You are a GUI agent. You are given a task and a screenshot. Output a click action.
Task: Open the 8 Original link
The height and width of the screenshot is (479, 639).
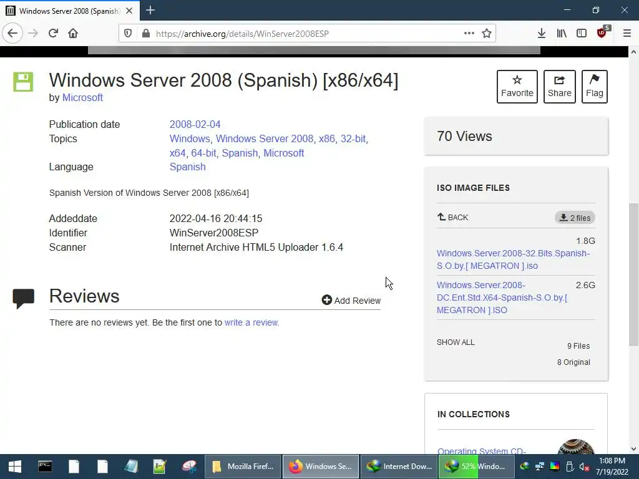[573, 362]
